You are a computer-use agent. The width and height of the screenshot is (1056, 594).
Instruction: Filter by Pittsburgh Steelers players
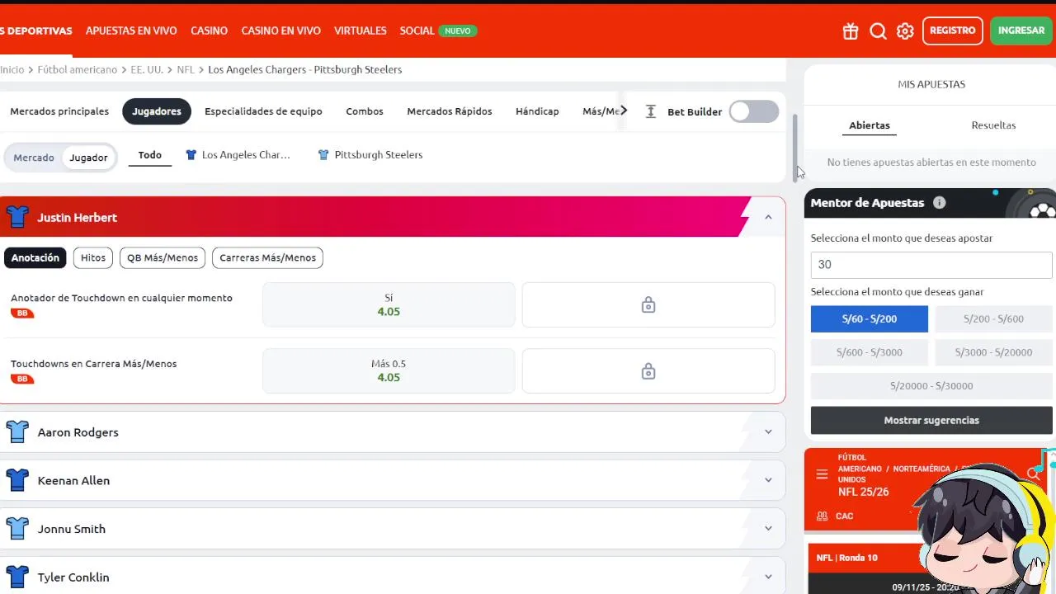pyautogui.click(x=370, y=155)
